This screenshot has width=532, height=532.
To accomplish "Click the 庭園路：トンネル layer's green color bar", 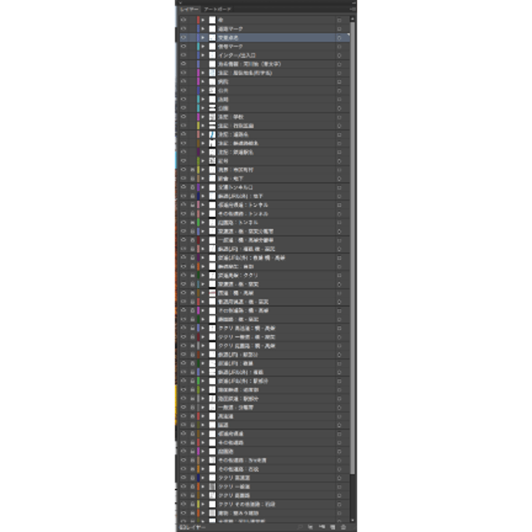I will pyautogui.click(x=198, y=223).
